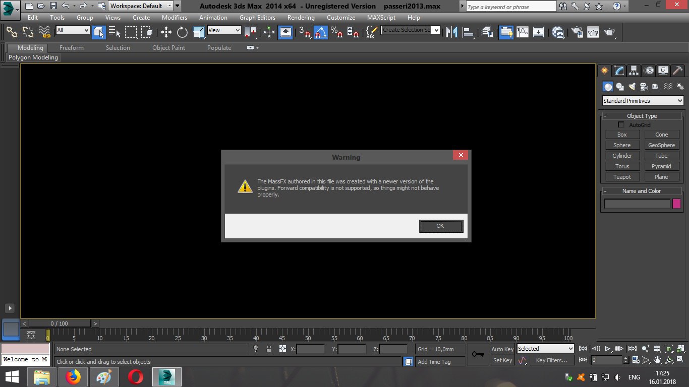The width and height of the screenshot is (689, 387).
Task: Open the key mode Selected dropdown
Action: pos(545,349)
